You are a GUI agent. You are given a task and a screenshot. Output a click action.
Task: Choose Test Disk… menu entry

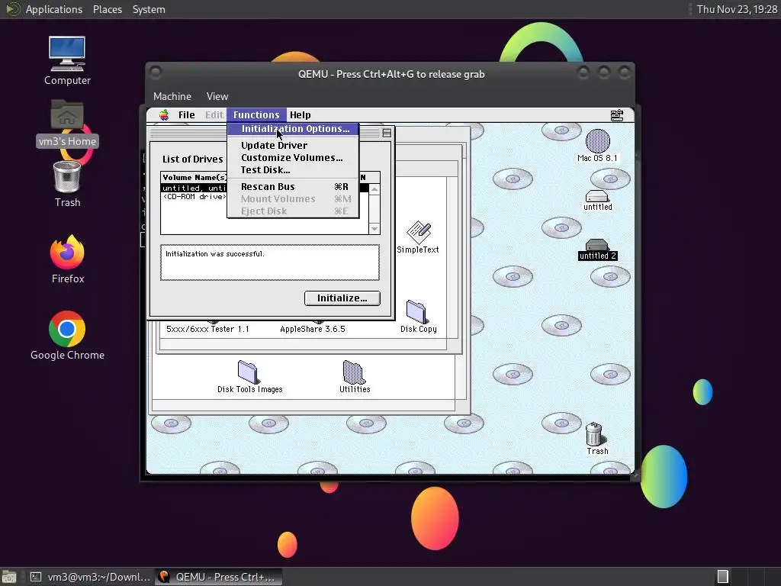pyautogui.click(x=293, y=170)
